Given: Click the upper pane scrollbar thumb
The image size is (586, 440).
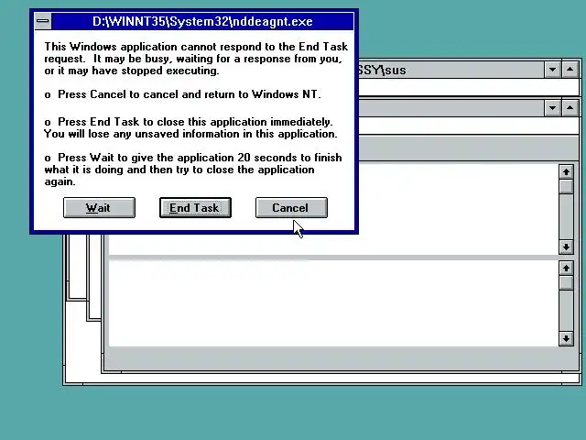Looking at the screenshot, I should (566, 186).
